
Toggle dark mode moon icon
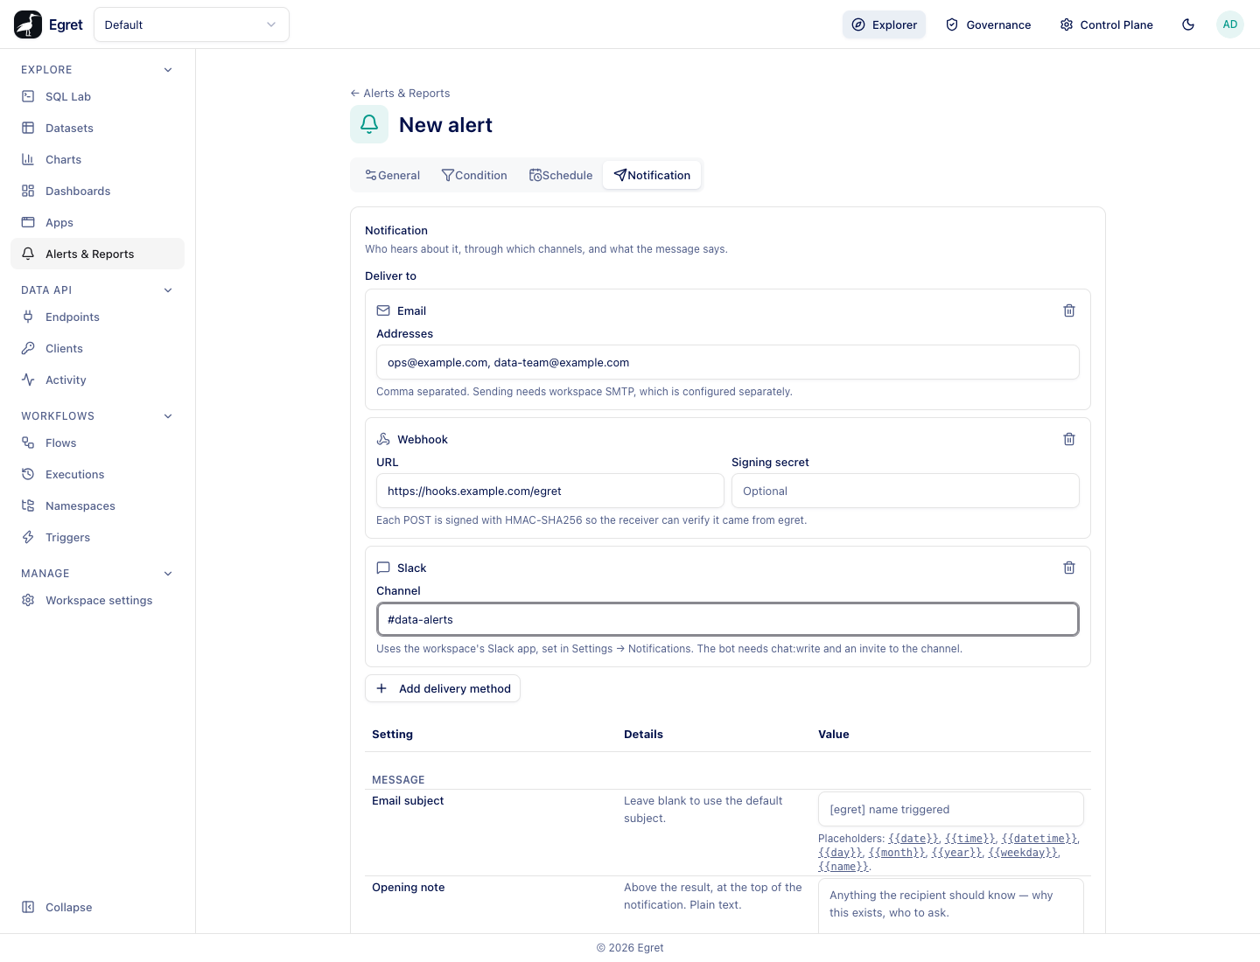[1188, 24]
